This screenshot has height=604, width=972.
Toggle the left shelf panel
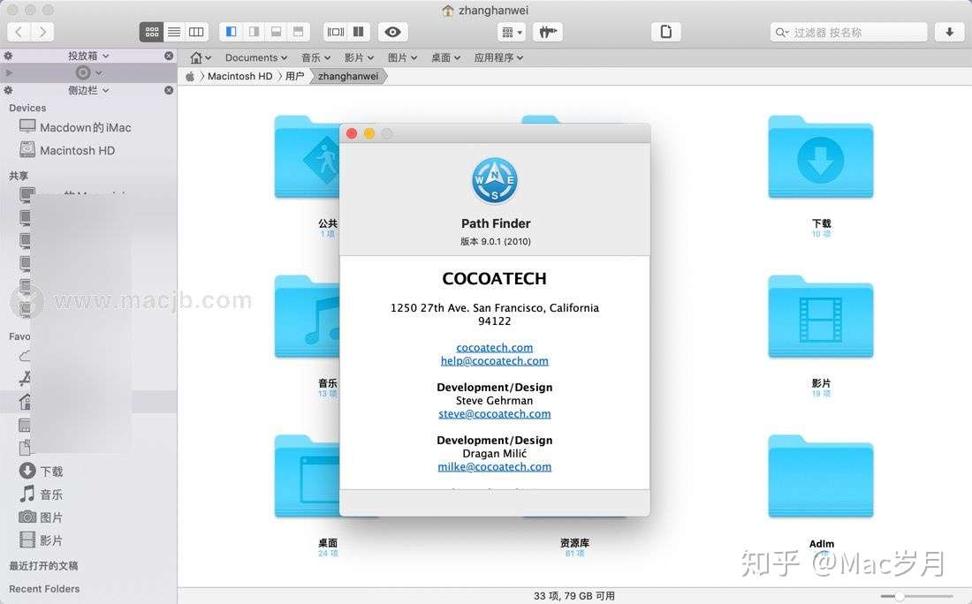(x=232, y=32)
